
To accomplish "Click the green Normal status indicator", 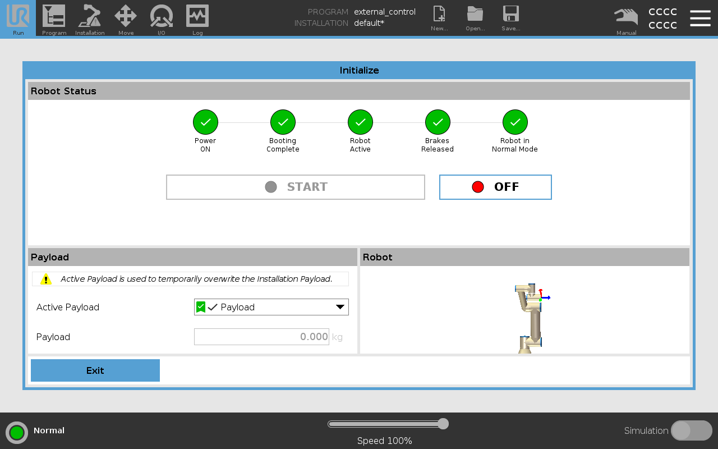I will pyautogui.click(x=17, y=433).
